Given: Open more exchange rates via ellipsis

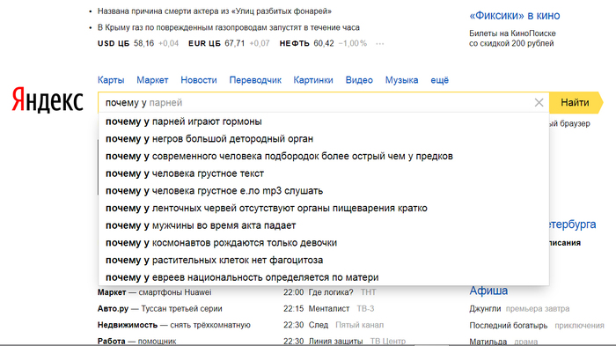Looking at the screenshot, I should click(379, 44).
